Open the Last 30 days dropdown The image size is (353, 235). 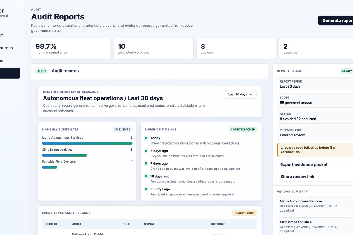[x=241, y=95]
